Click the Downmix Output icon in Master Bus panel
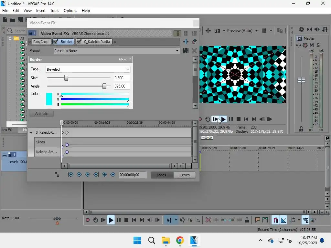Screen dimensions: 331x248 click(x=309, y=29)
